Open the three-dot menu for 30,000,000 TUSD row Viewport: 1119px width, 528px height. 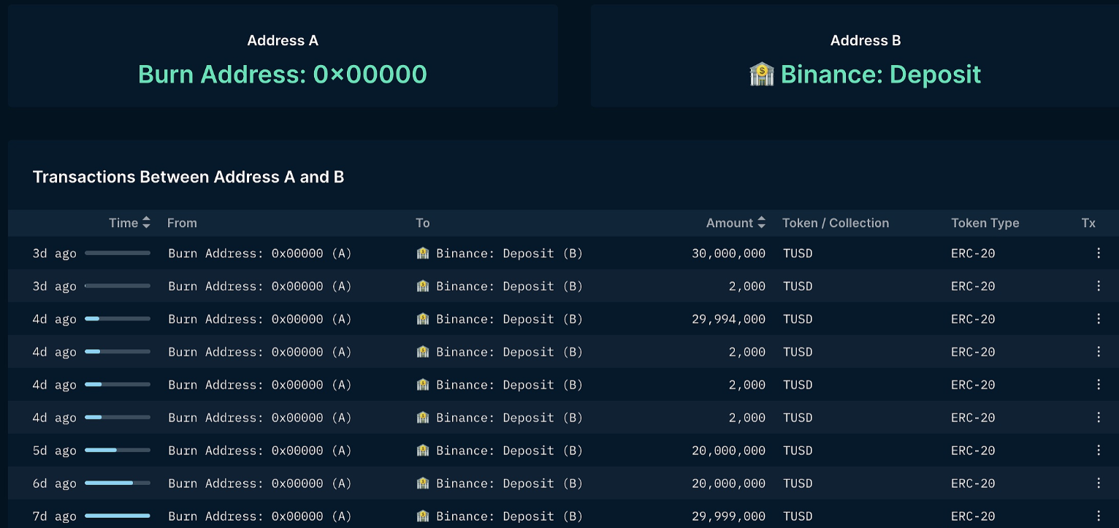click(x=1098, y=253)
